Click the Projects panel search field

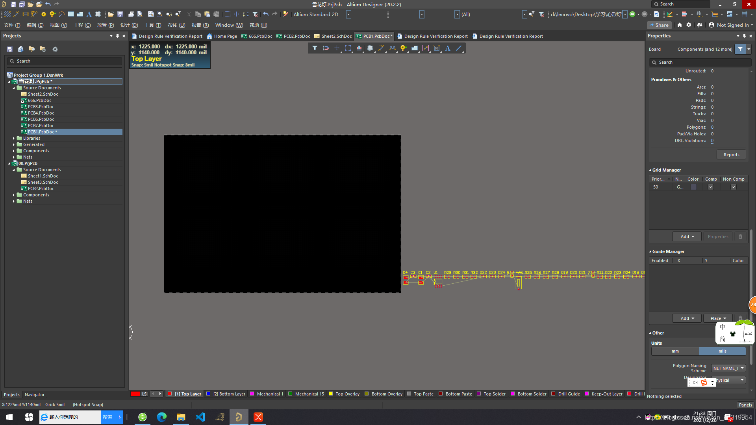coord(65,61)
